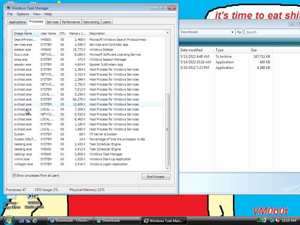Click the process list scrollbar up arrow
This screenshot has height=225, width=300.
click(x=168, y=33)
